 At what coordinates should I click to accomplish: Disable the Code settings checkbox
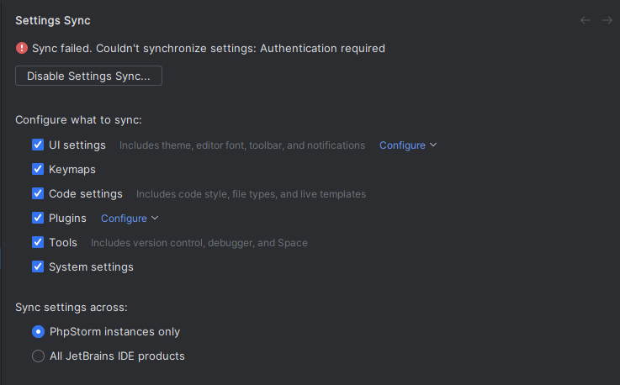point(38,193)
